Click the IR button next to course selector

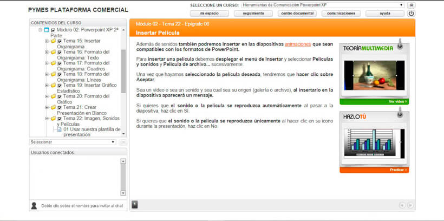click(x=411, y=5)
